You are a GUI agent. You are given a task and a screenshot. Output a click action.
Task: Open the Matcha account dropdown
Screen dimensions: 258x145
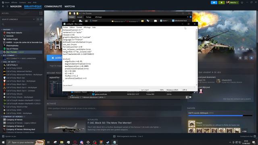(x=232, y=2)
